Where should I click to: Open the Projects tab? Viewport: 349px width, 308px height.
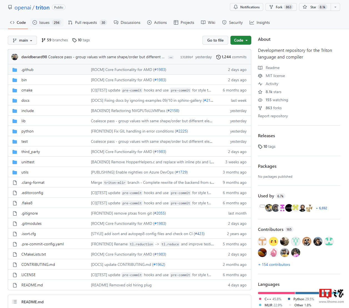184,22
